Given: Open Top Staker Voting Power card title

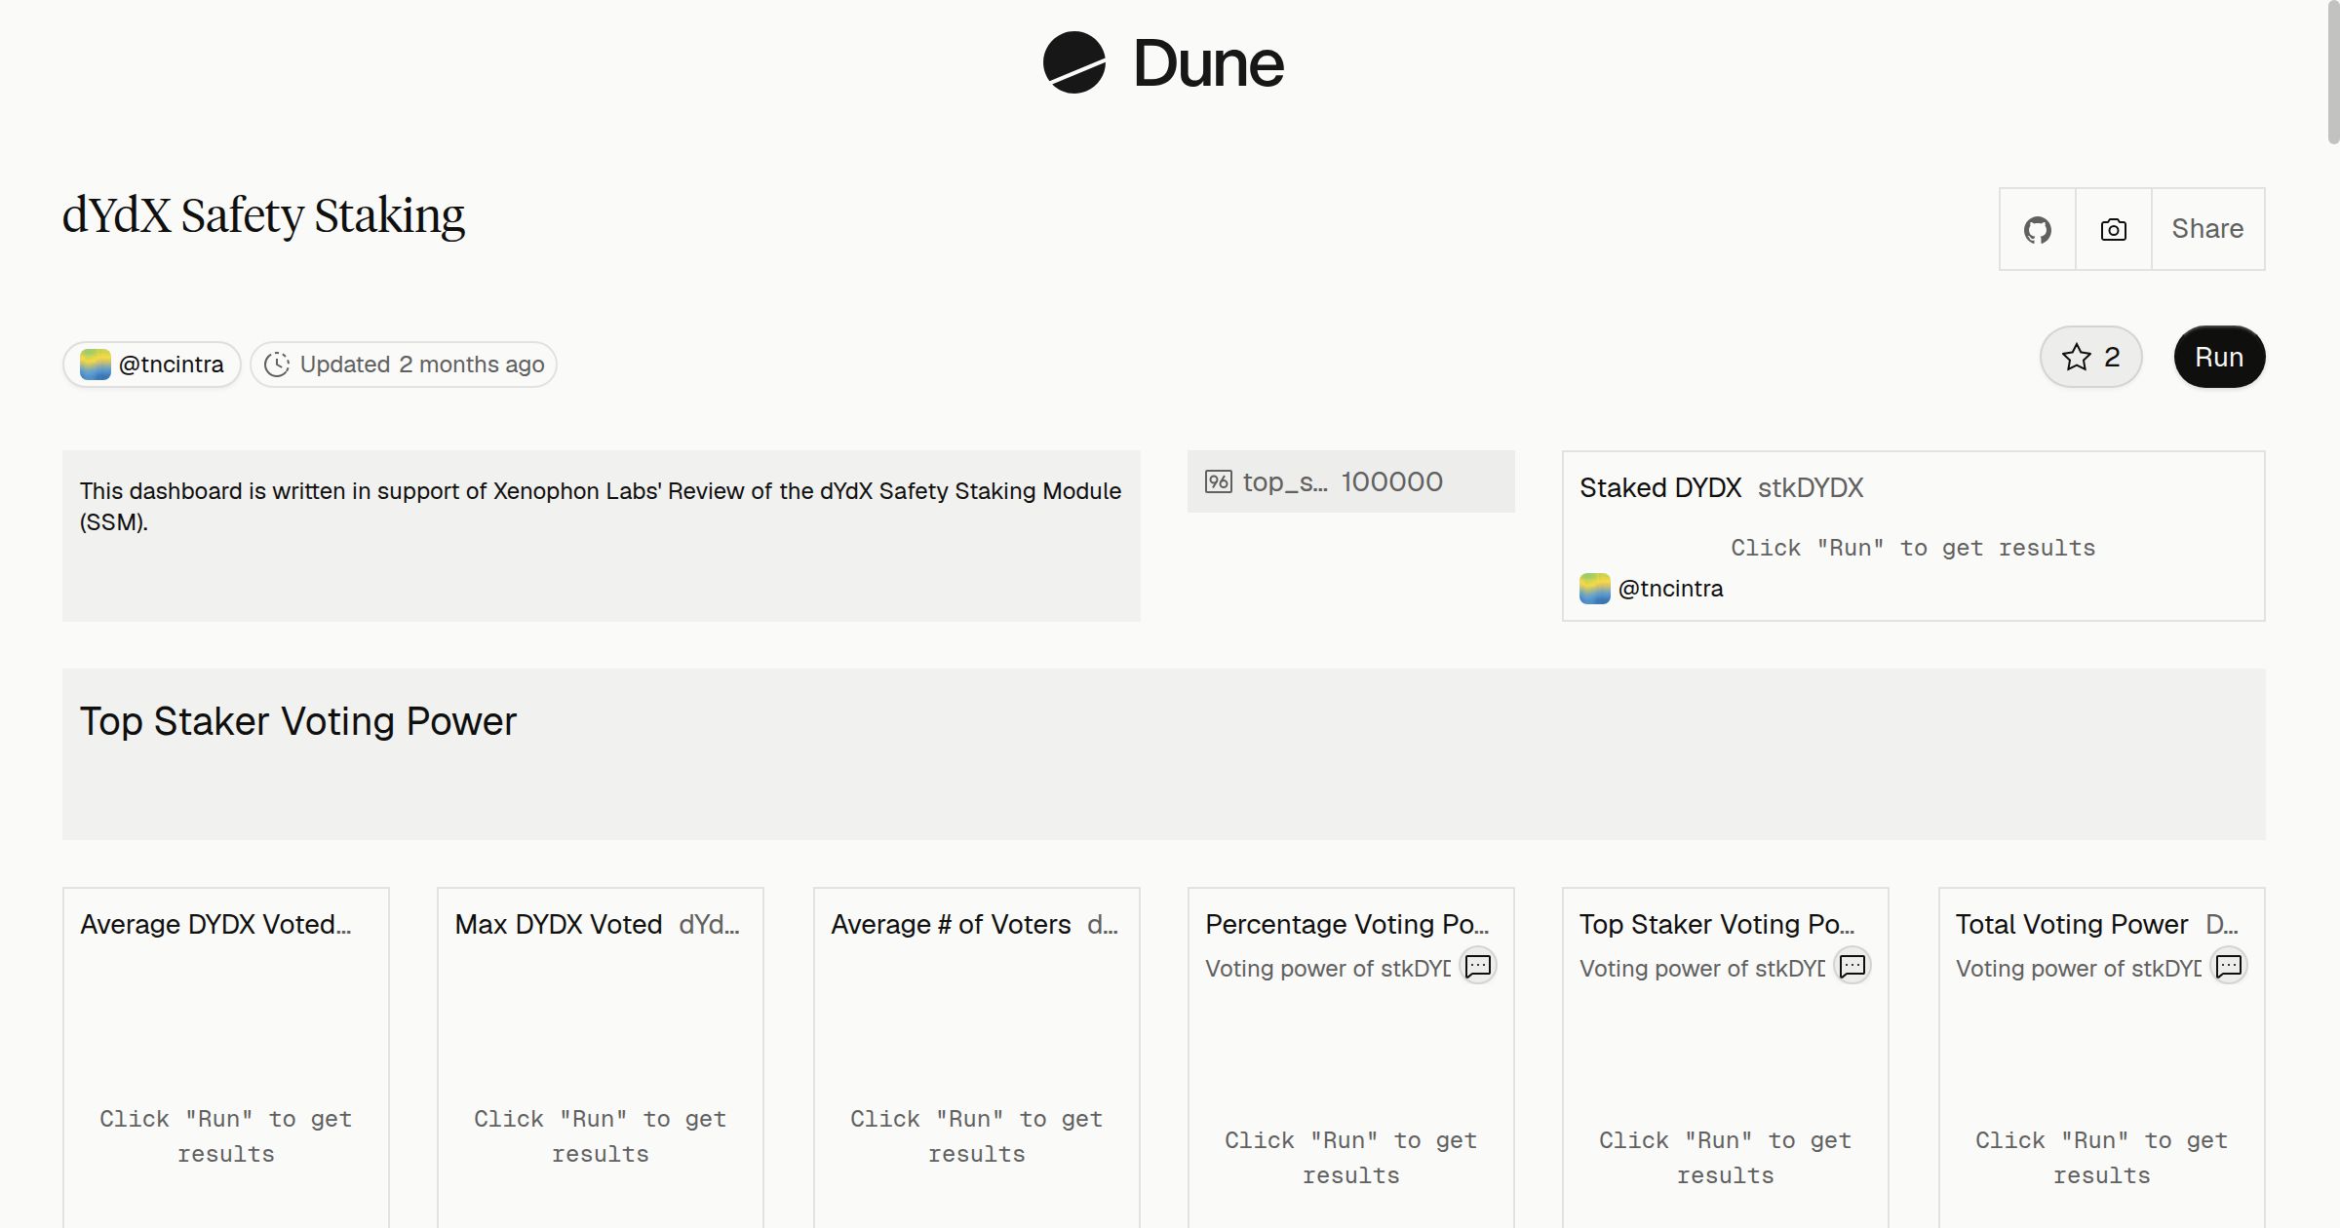Looking at the screenshot, I should point(1716,924).
